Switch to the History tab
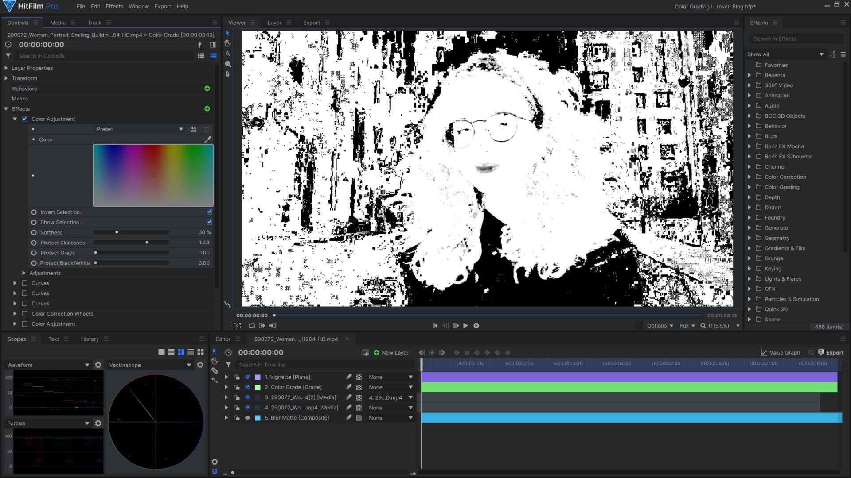The height and width of the screenshot is (478, 851). (x=90, y=339)
